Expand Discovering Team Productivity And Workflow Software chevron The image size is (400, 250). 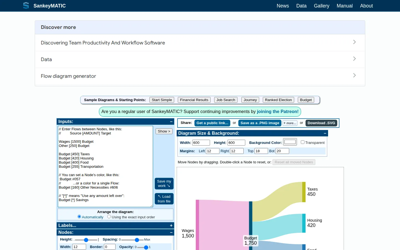pyautogui.click(x=354, y=42)
